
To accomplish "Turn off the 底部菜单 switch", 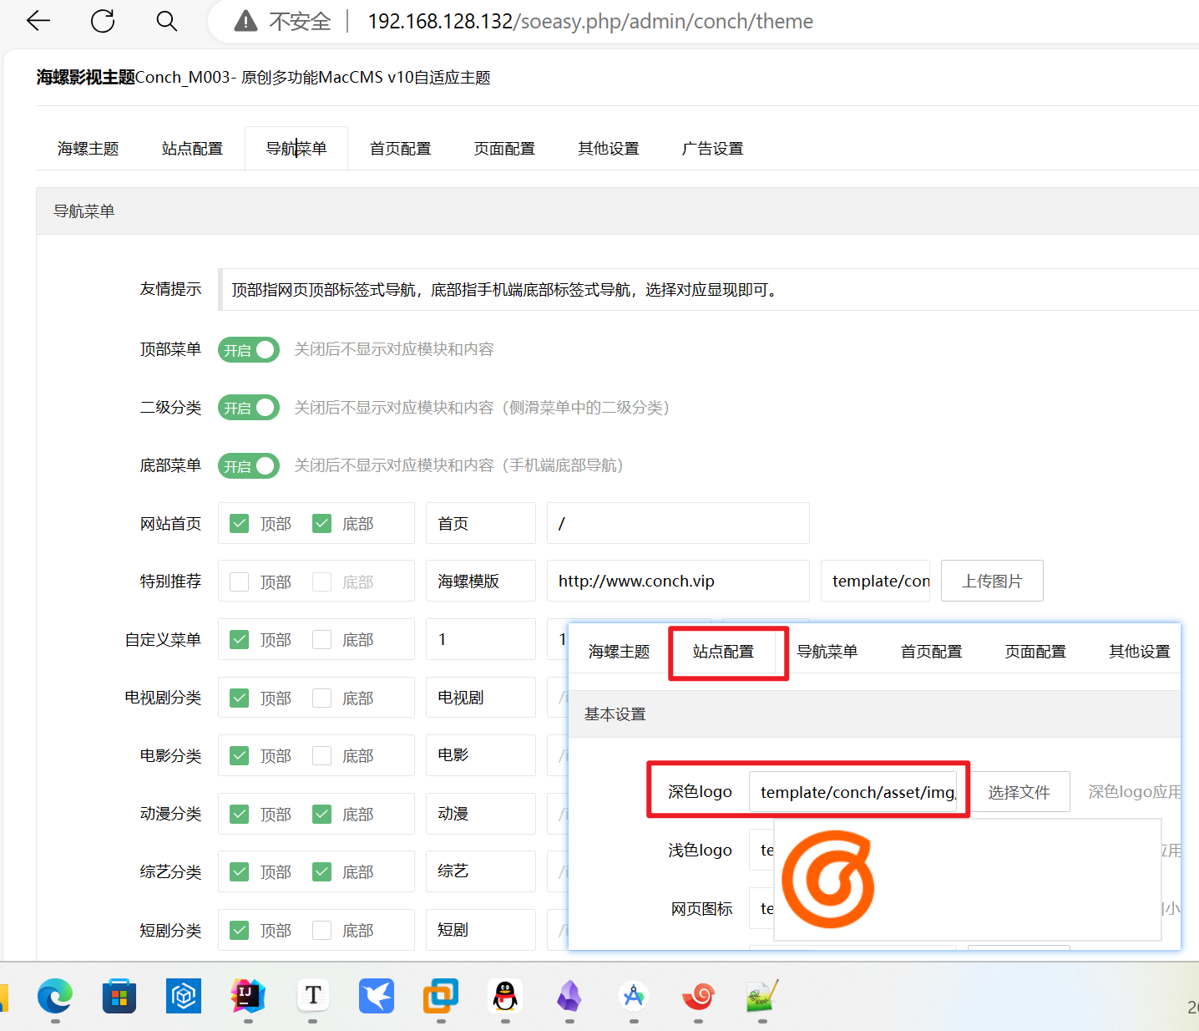I will tap(249, 466).
